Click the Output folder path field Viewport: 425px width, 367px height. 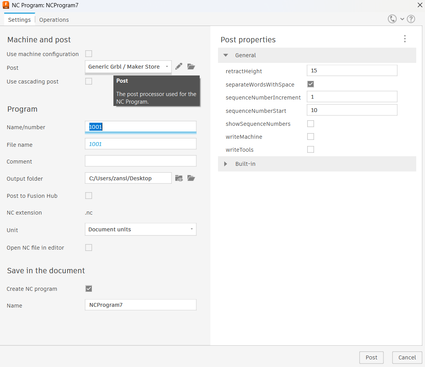(x=128, y=178)
